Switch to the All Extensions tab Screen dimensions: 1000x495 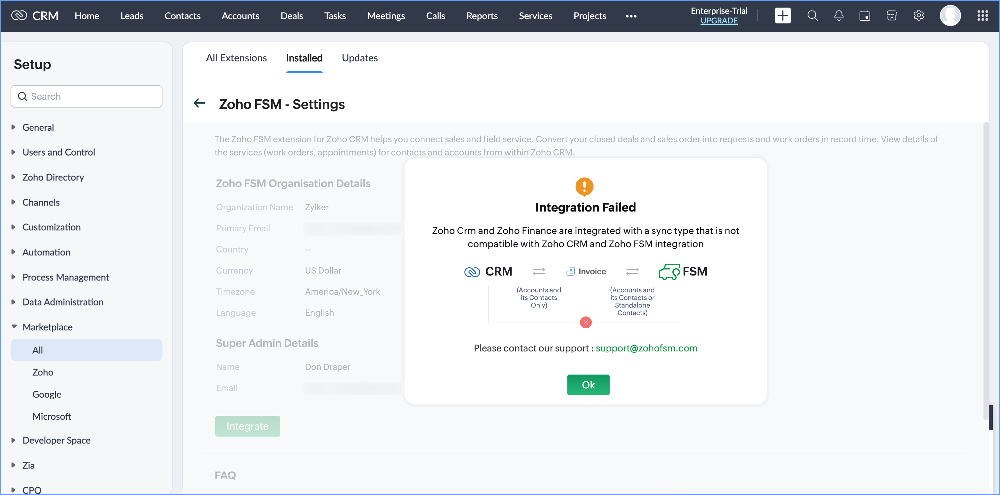click(236, 58)
